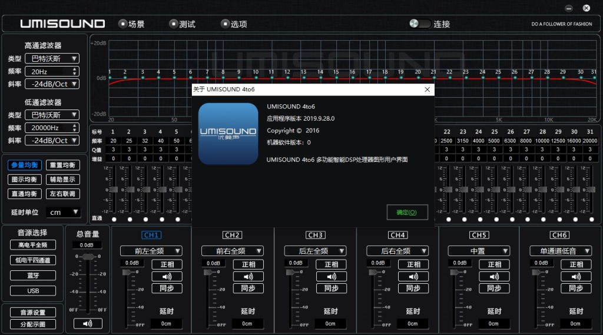Click EQ band 1 gain slider handle

click(x=114, y=190)
